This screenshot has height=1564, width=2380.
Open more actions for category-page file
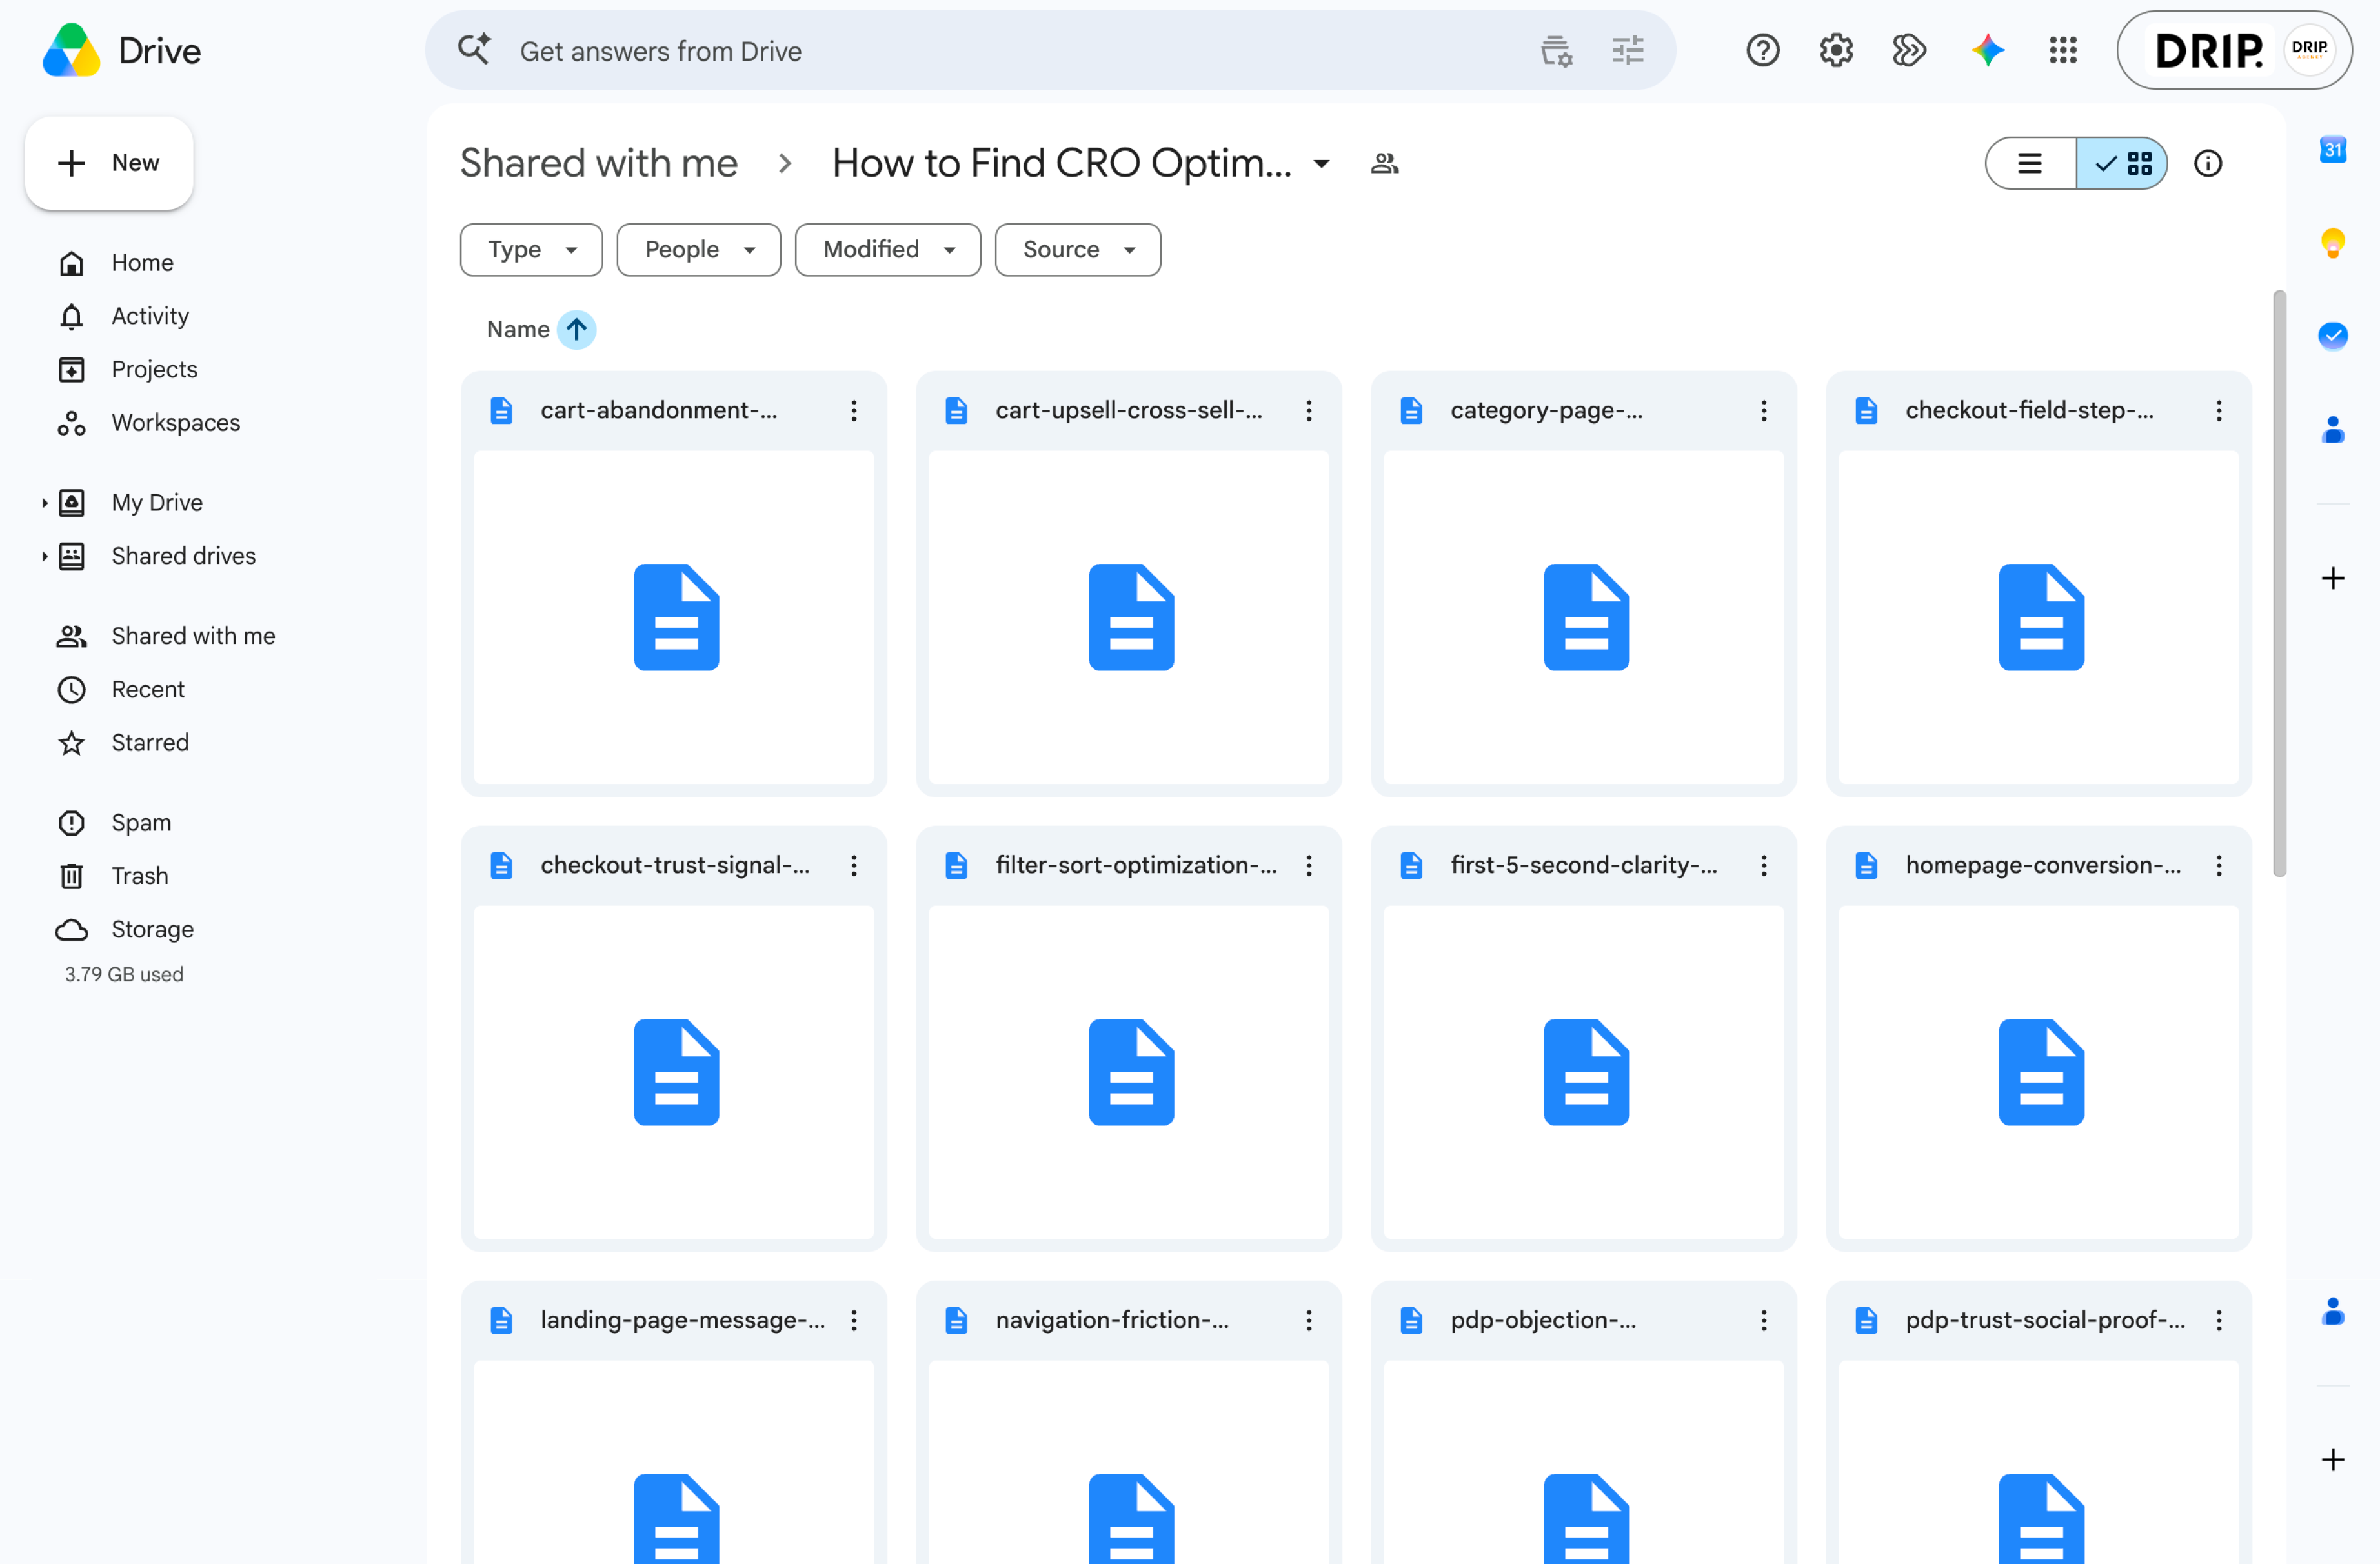(1764, 410)
